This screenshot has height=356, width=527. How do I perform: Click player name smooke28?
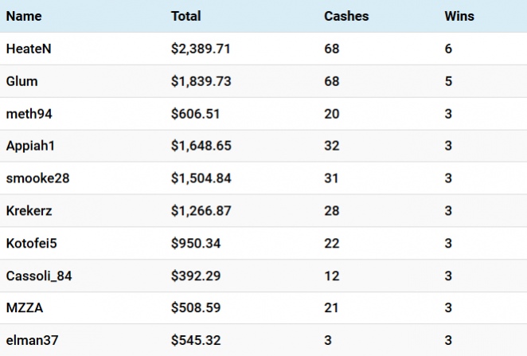coord(37,178)
